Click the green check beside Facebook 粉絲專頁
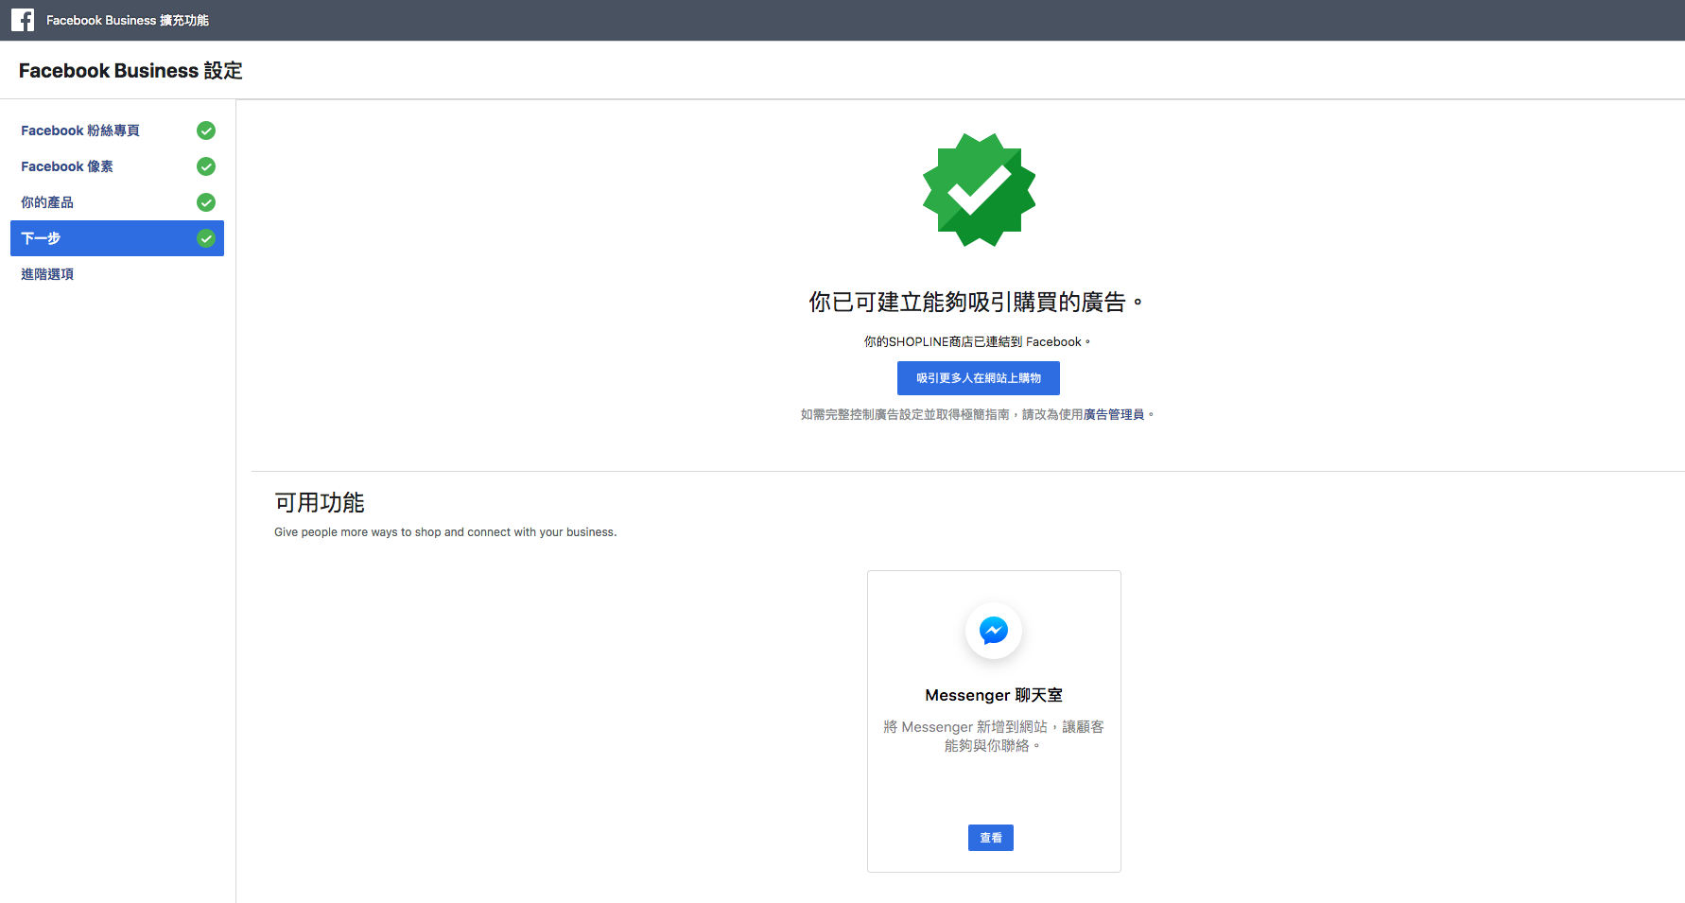Screen dimensions: 1685x903 coord(206,130)
